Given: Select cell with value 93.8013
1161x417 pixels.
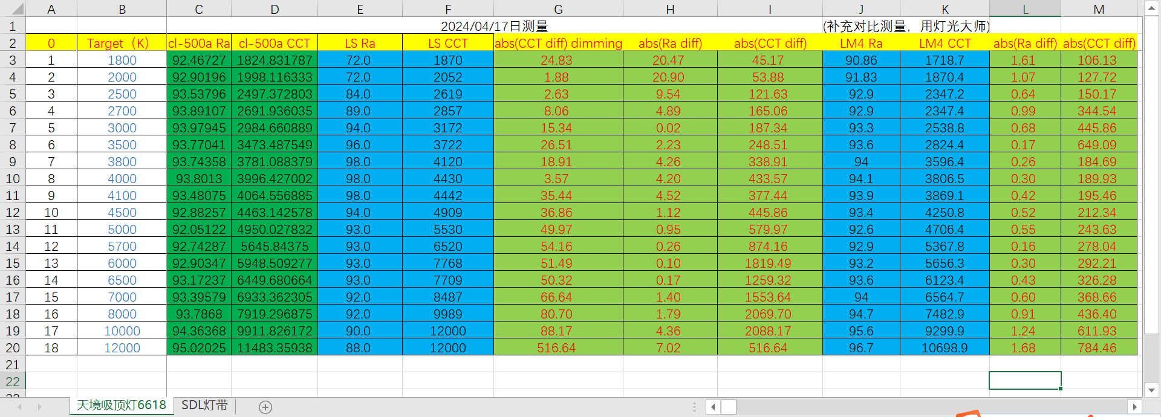Looking at the screenshot, I should [x=199, y=178].
